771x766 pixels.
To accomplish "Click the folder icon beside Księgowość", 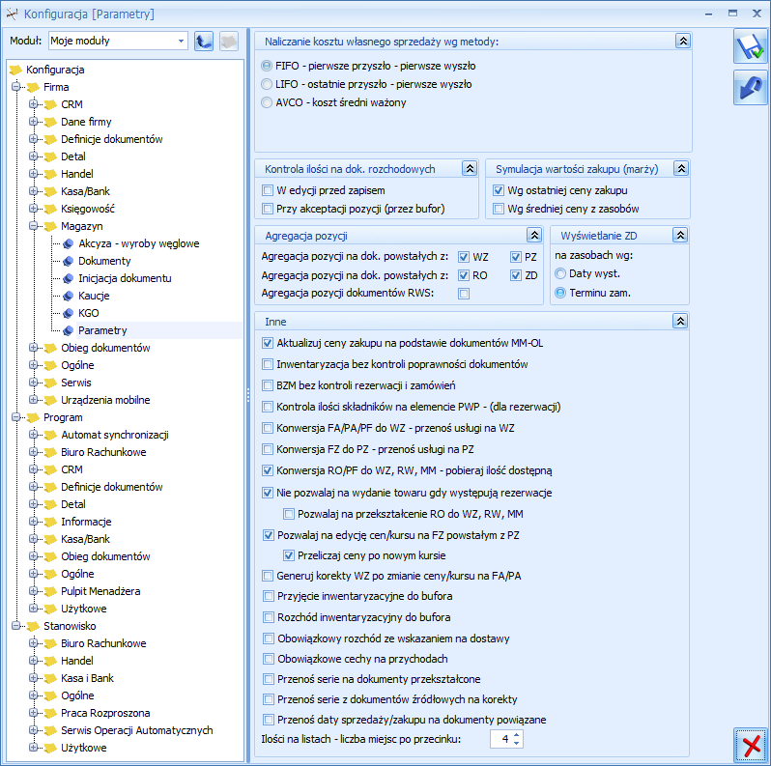I will pyautogui.click(x=50, y=209).
